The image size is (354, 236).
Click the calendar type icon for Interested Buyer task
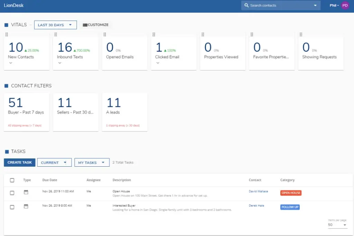click(26, 206)
